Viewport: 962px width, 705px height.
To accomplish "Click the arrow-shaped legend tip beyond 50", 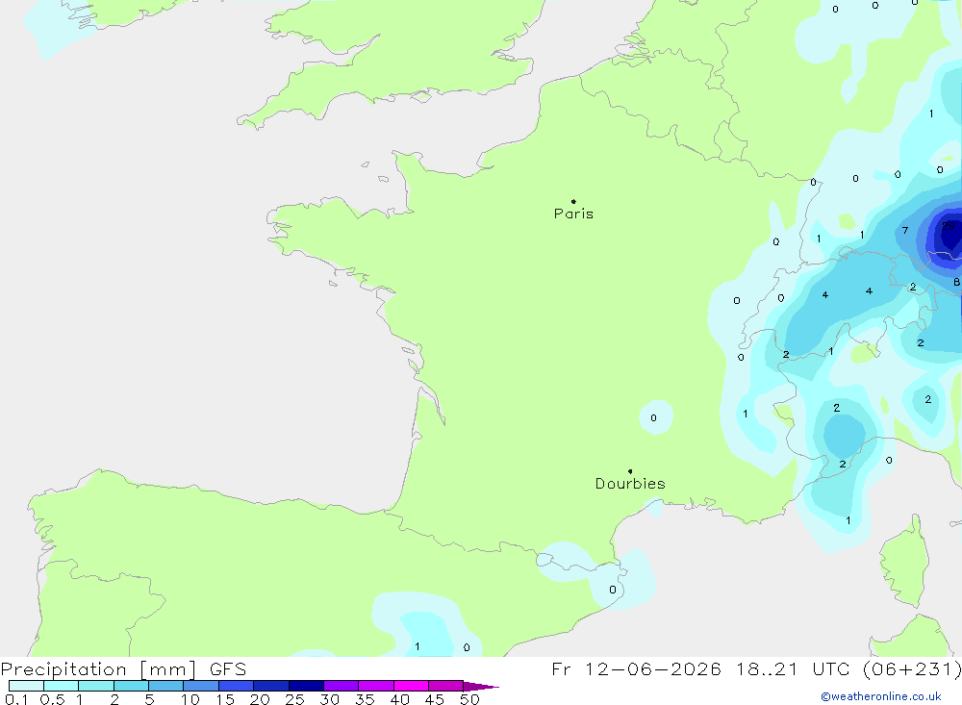I will click(x=480, y=686).
